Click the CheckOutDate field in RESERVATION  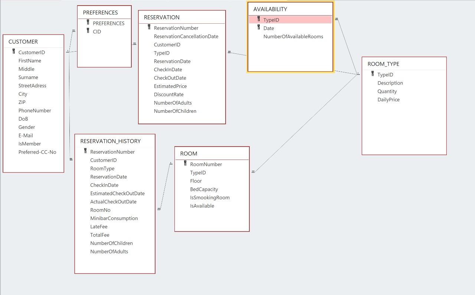pos(170,78)
